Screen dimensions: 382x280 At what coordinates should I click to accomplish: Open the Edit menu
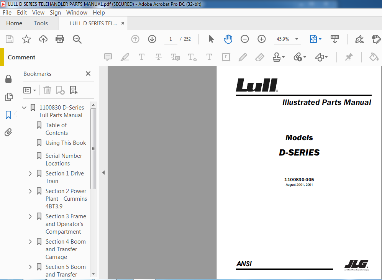(x=22, y=12)
